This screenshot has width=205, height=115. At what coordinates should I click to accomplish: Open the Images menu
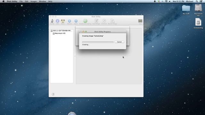(x=34, y=1)
